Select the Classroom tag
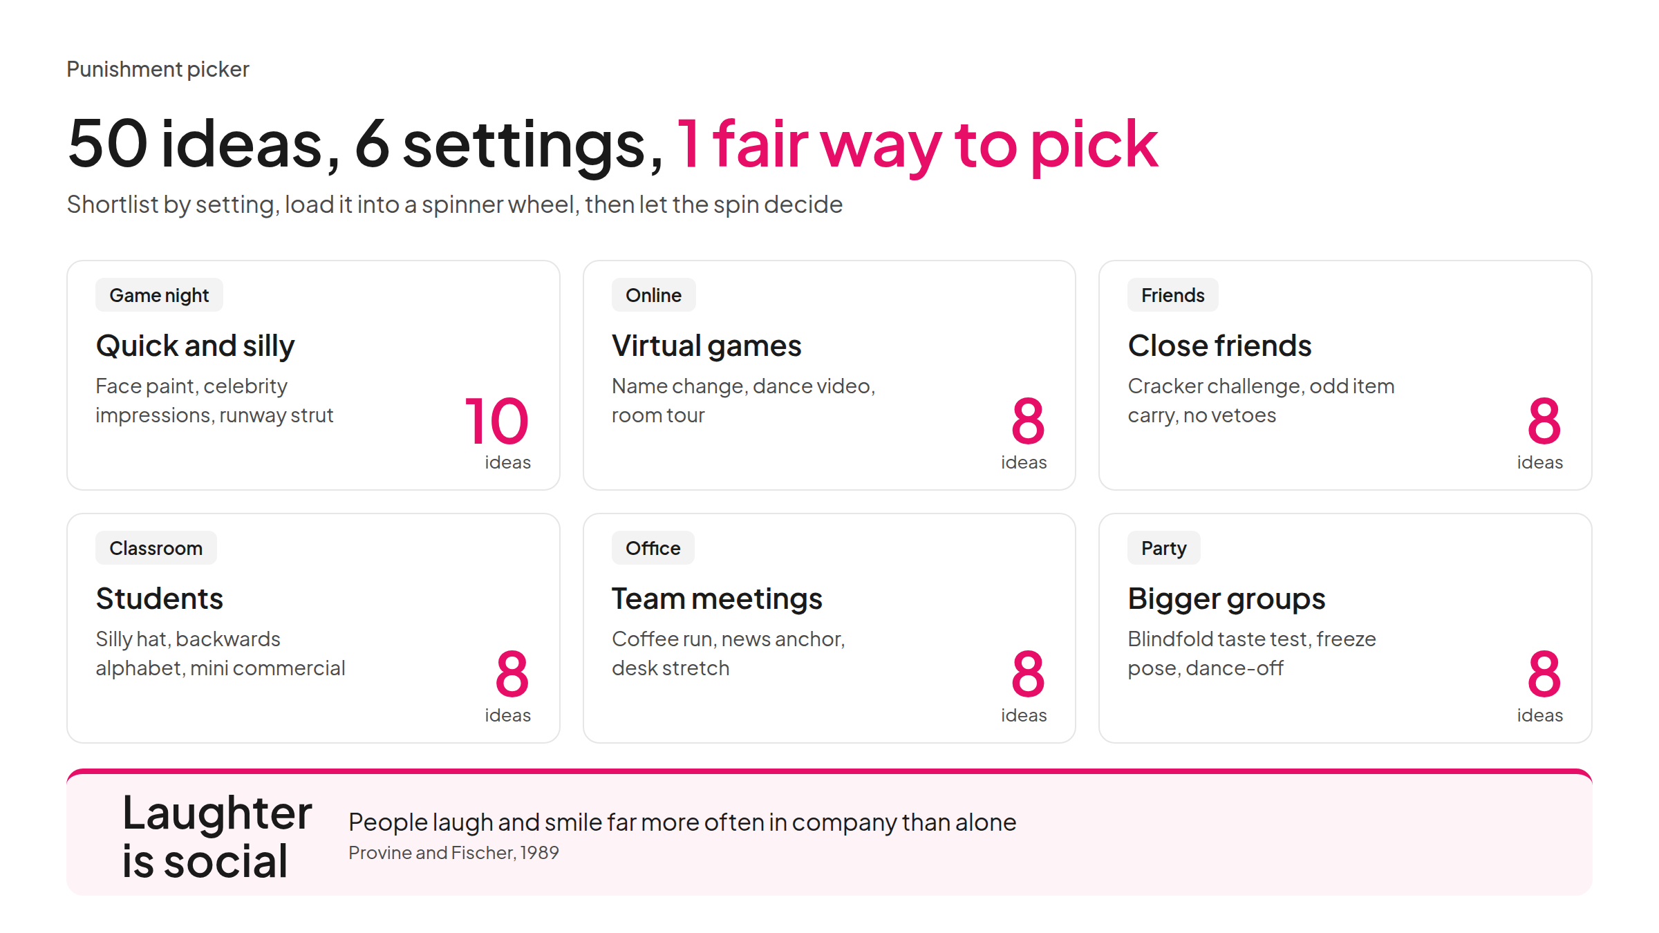This screenshot has width=1659, height=933. (x=156, y=548)
